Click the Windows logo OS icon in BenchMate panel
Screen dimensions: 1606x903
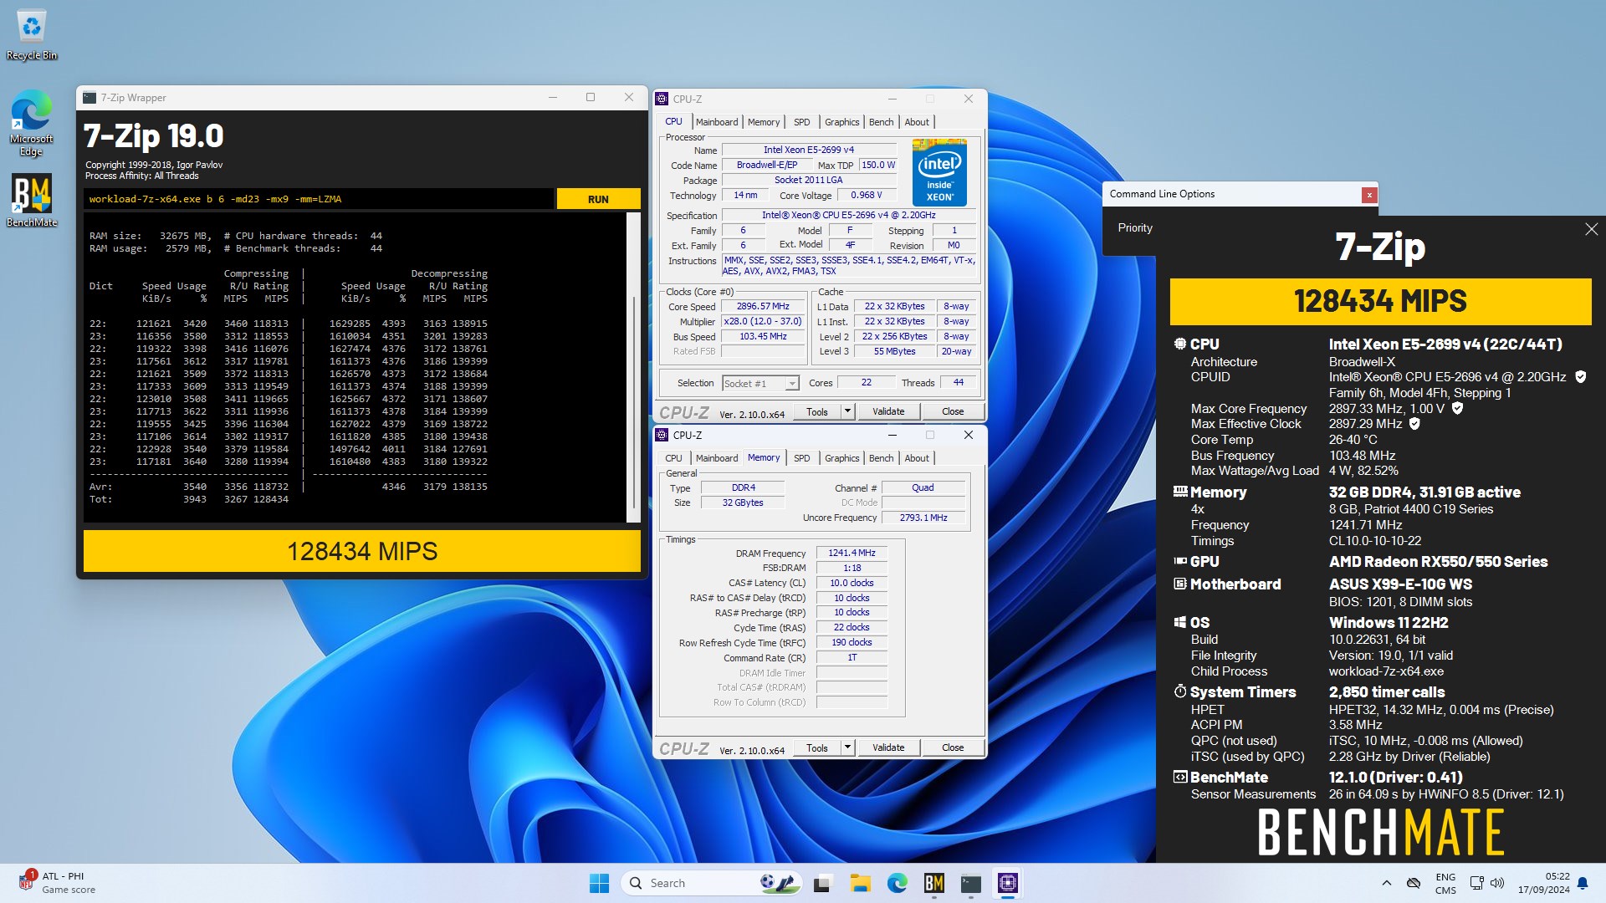1180,622
